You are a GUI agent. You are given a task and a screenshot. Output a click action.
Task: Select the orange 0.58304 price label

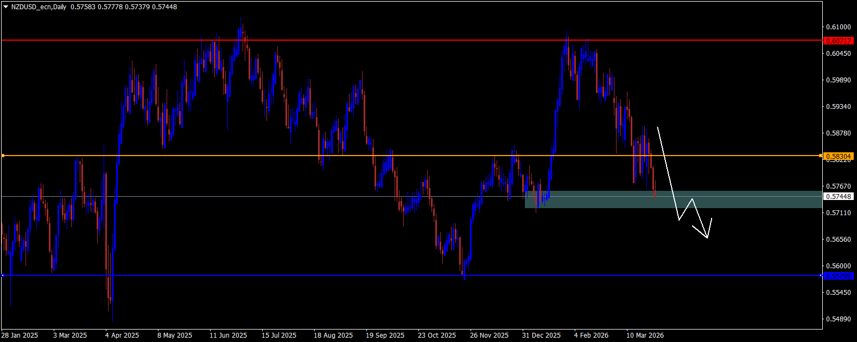[839, 156]
